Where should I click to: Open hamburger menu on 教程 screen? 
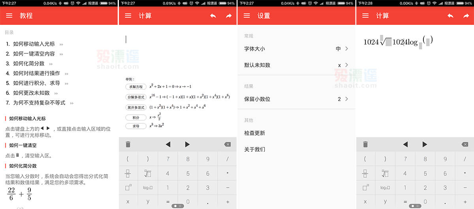[x=9, y=16]
